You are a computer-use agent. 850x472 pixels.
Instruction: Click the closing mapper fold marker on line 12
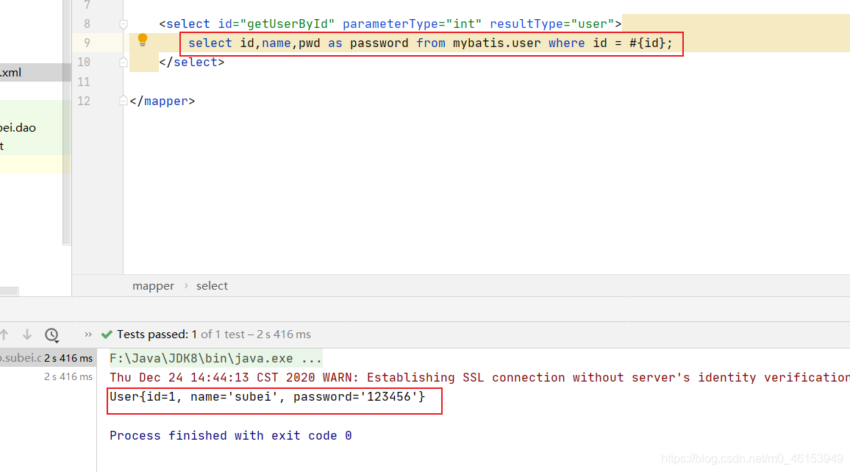(x=123, y=101)
